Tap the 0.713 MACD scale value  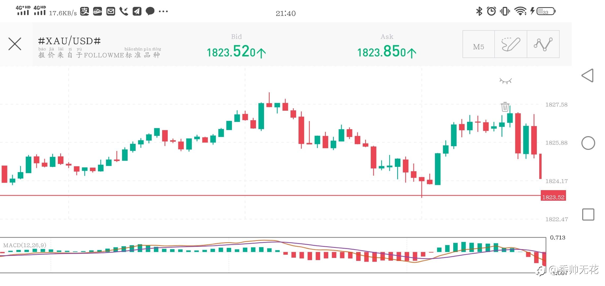(558, 238)
